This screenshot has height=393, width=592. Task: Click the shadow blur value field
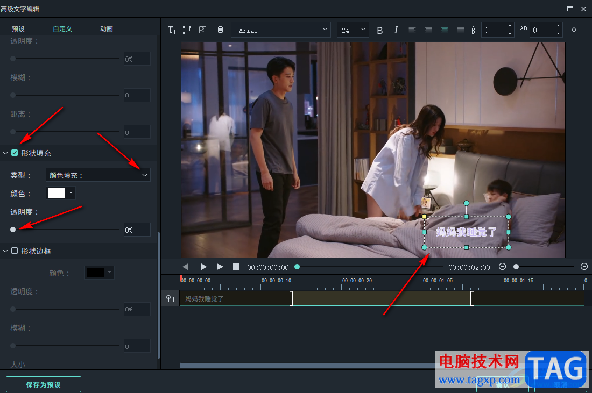tap(137, 95)
